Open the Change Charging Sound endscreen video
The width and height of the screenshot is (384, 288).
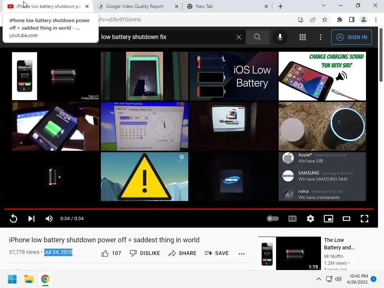click(x=322, y=76)
